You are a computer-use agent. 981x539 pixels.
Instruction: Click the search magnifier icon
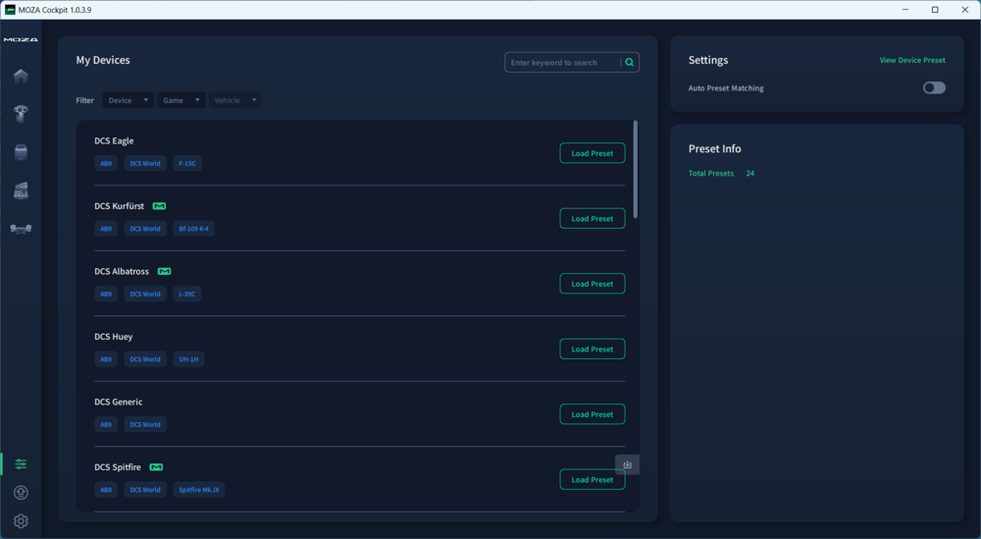[630, 63]
